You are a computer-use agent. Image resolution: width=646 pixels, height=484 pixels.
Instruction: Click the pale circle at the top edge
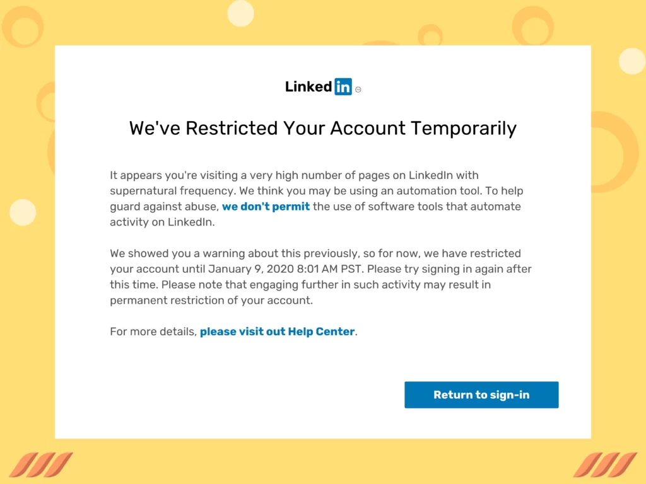(240, 11)
